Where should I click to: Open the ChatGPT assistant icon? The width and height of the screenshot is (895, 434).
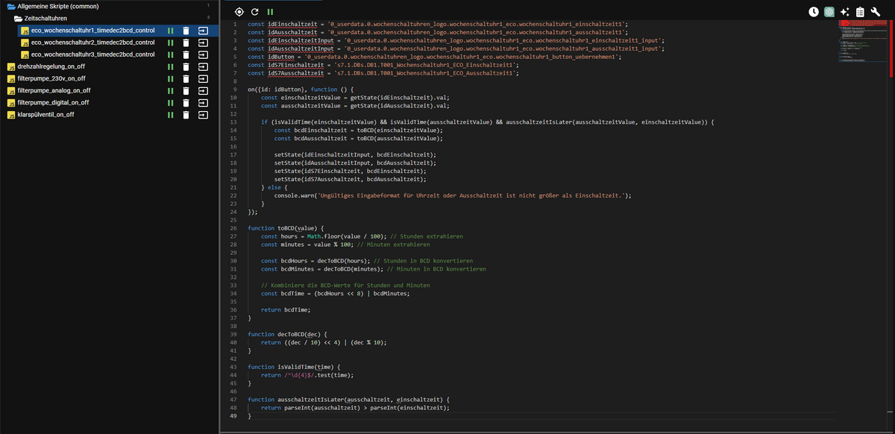click(x=829, y=12)
